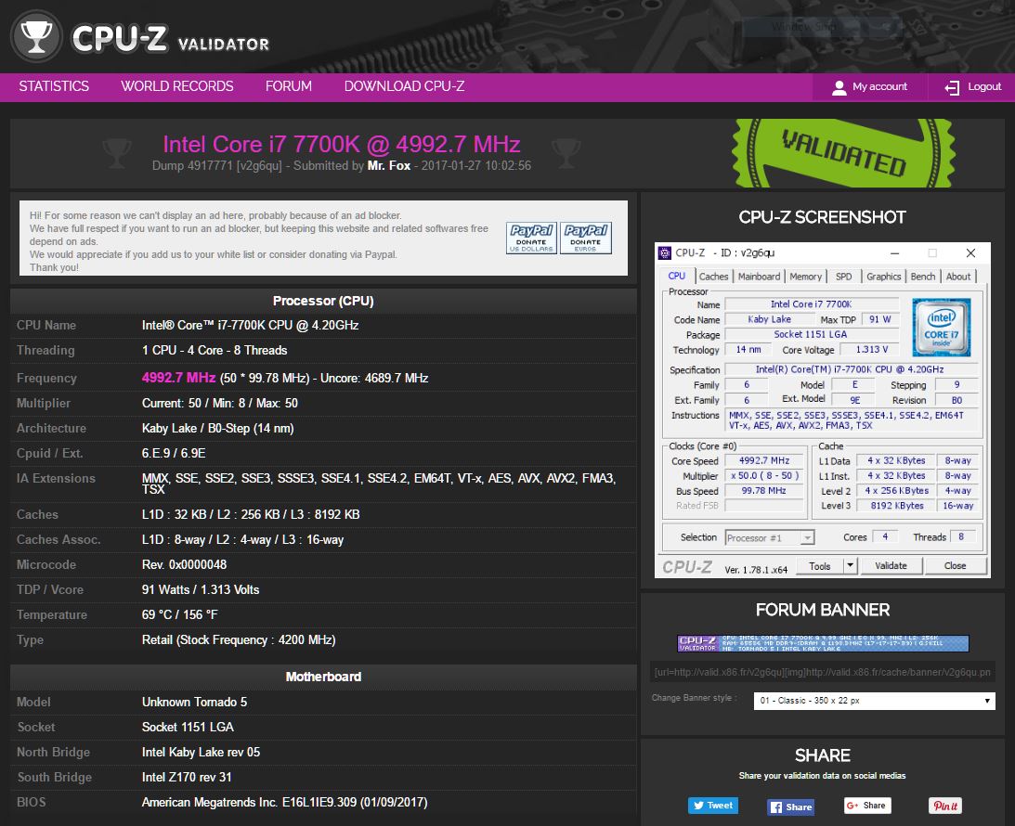This screenshot has width=1015, height=826.
Task: Share validation on Twitter via Tweet
Action: pos(712,806)
